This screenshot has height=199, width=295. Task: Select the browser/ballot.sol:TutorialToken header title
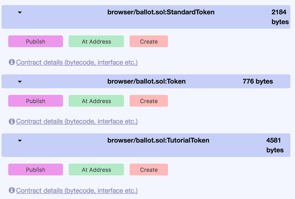pyautogui.click(x=158, y=140)
